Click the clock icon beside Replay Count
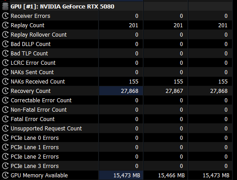This screenshot has height=180, width=237. point(5,25)
